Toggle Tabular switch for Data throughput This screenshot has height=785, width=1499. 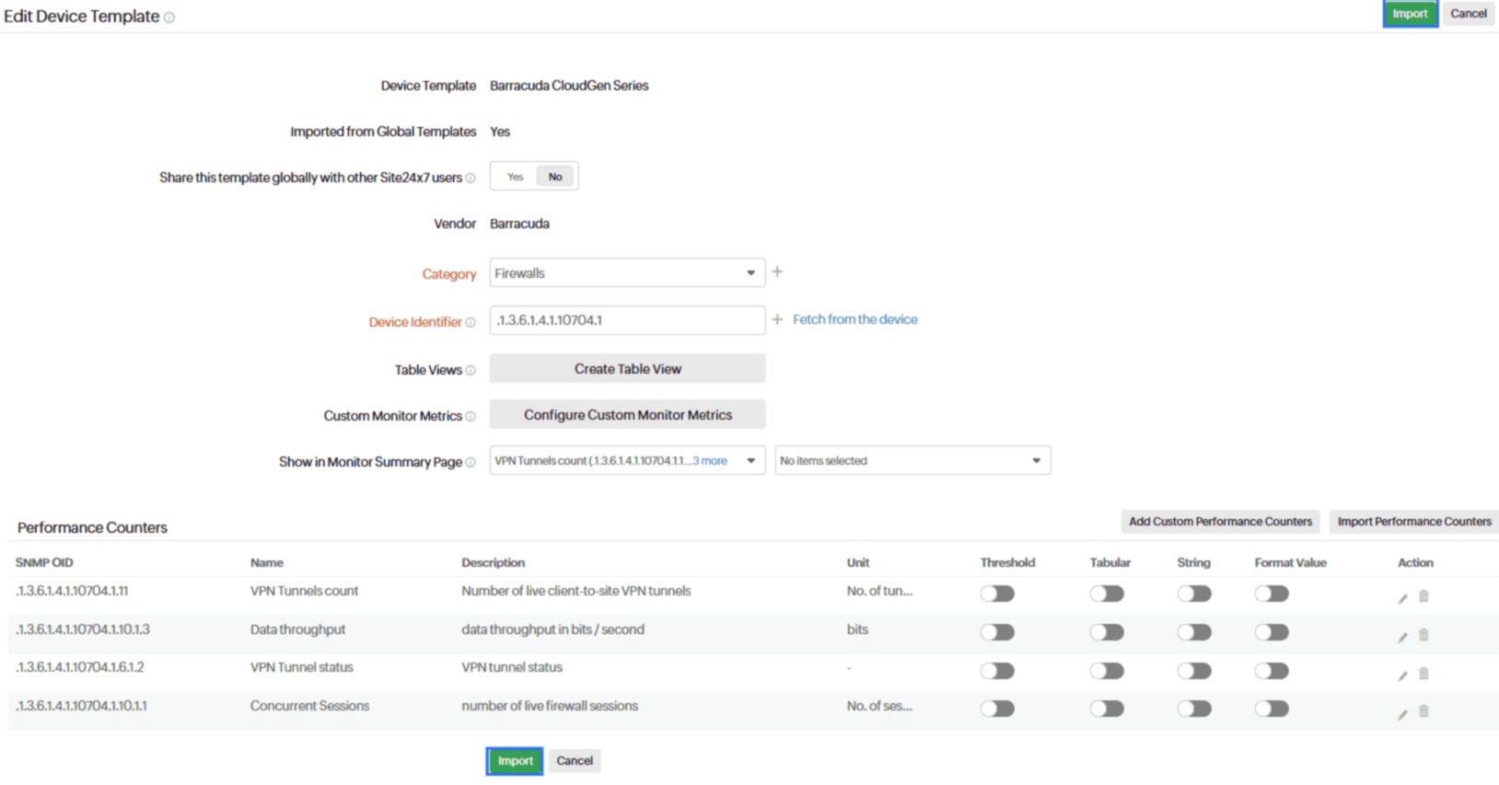[1107, 632]
